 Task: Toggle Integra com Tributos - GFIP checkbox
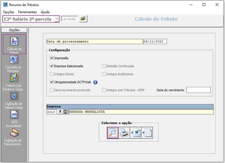click(x=104, y=90)
